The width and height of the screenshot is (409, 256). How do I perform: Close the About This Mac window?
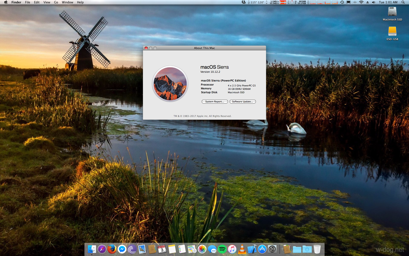coord(146,48)
